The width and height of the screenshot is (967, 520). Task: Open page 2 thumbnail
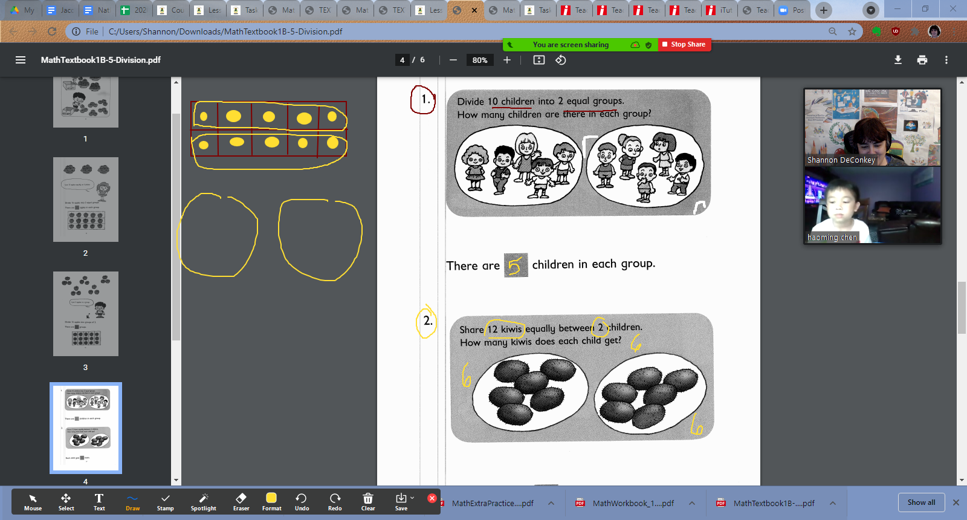pos(86,200)
